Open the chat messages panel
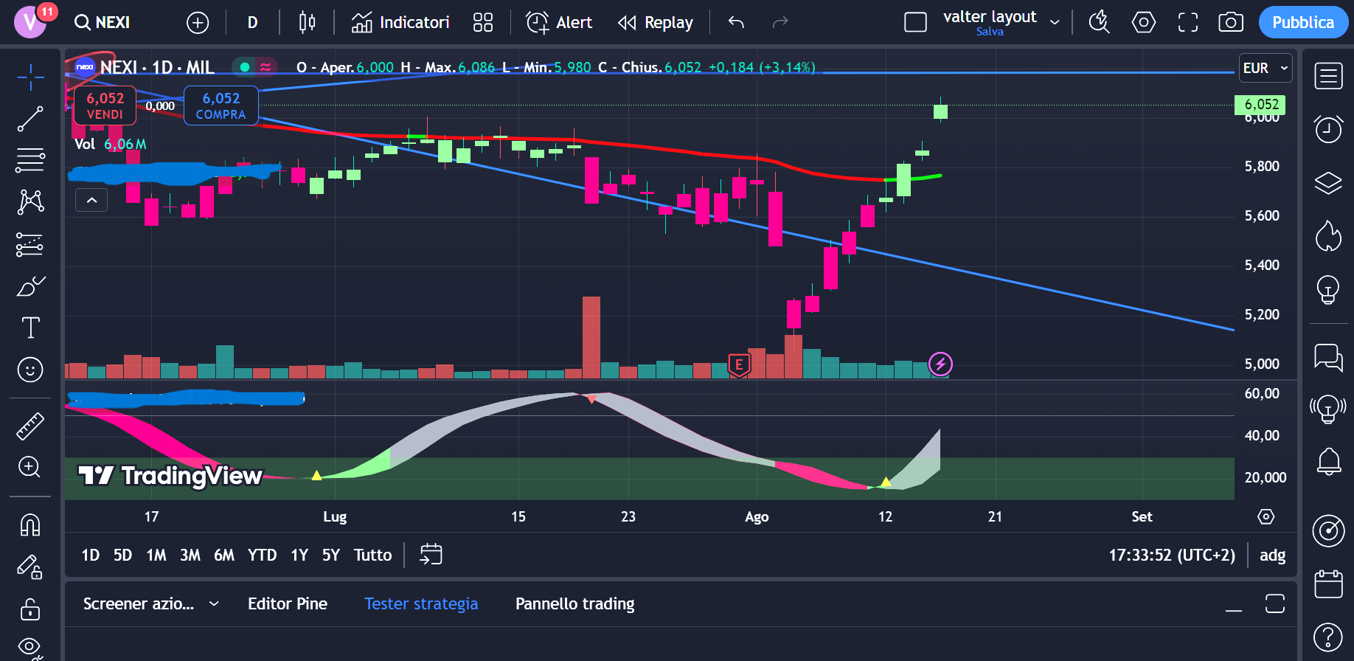1354x661 pixels. tap(1328, 358)
